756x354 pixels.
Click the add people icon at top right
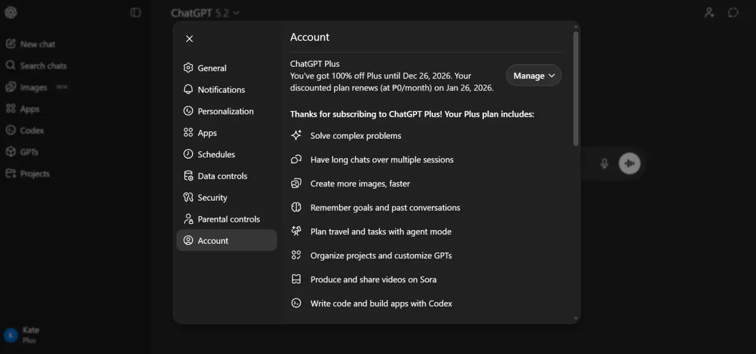coord(709,12)
